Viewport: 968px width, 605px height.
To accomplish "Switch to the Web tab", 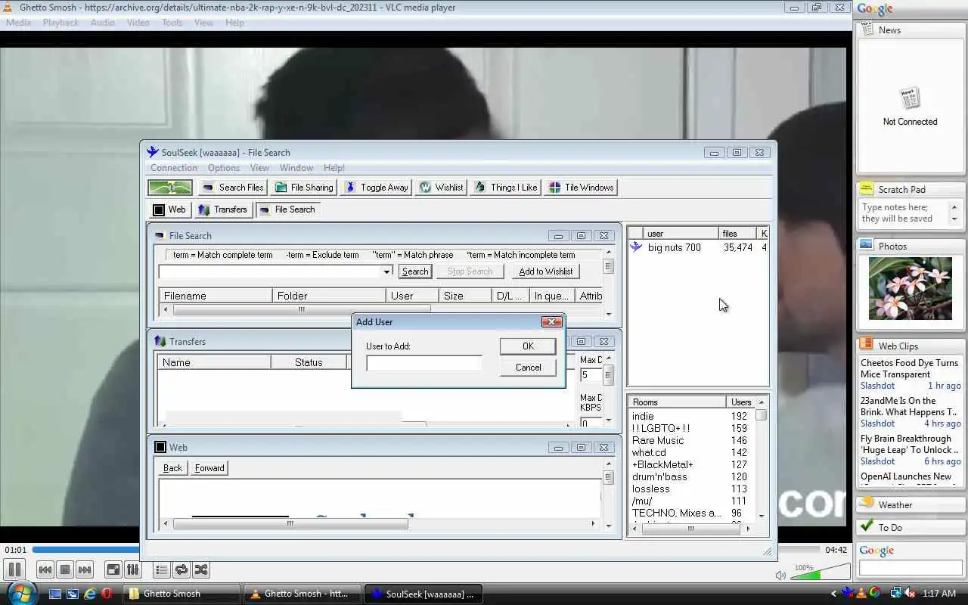I will (169, 209).
